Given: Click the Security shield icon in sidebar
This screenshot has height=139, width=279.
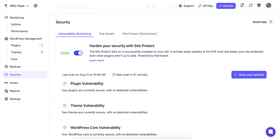Looking at the screenshot, I should [x=7, y=75].
